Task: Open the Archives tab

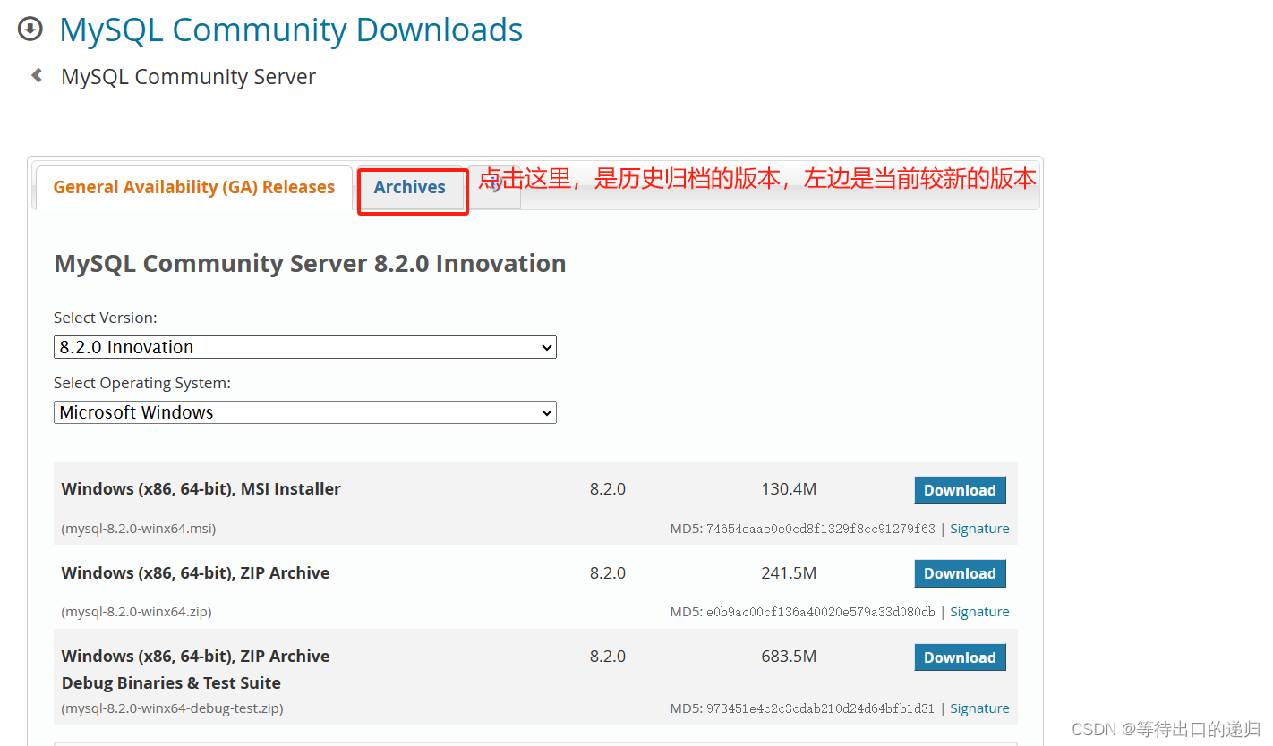Action: [x=410, y=187]
